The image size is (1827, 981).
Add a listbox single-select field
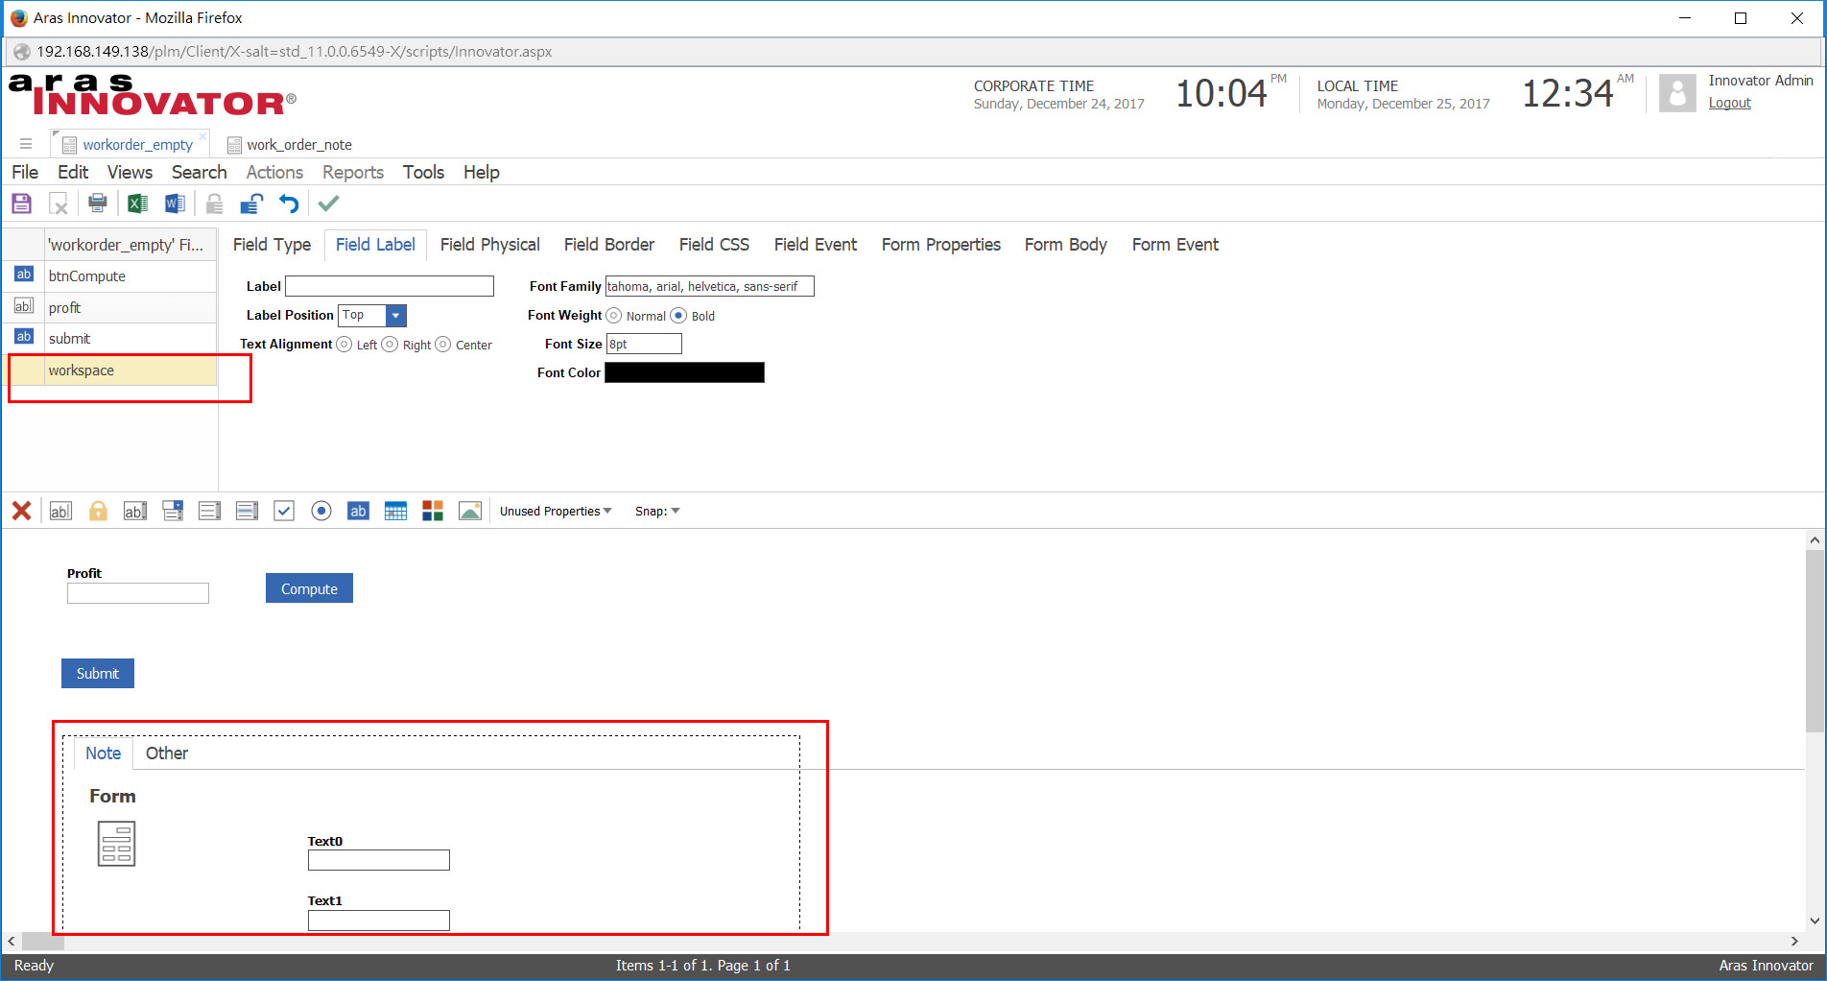[x=209, y=511]
